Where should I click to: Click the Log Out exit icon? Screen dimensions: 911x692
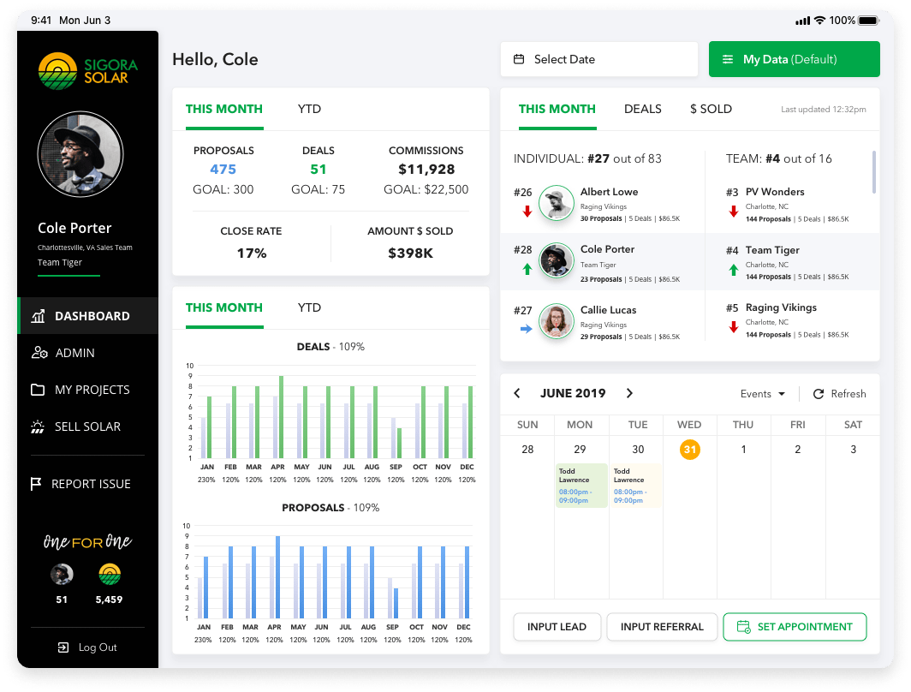click(x=63, y=647)
